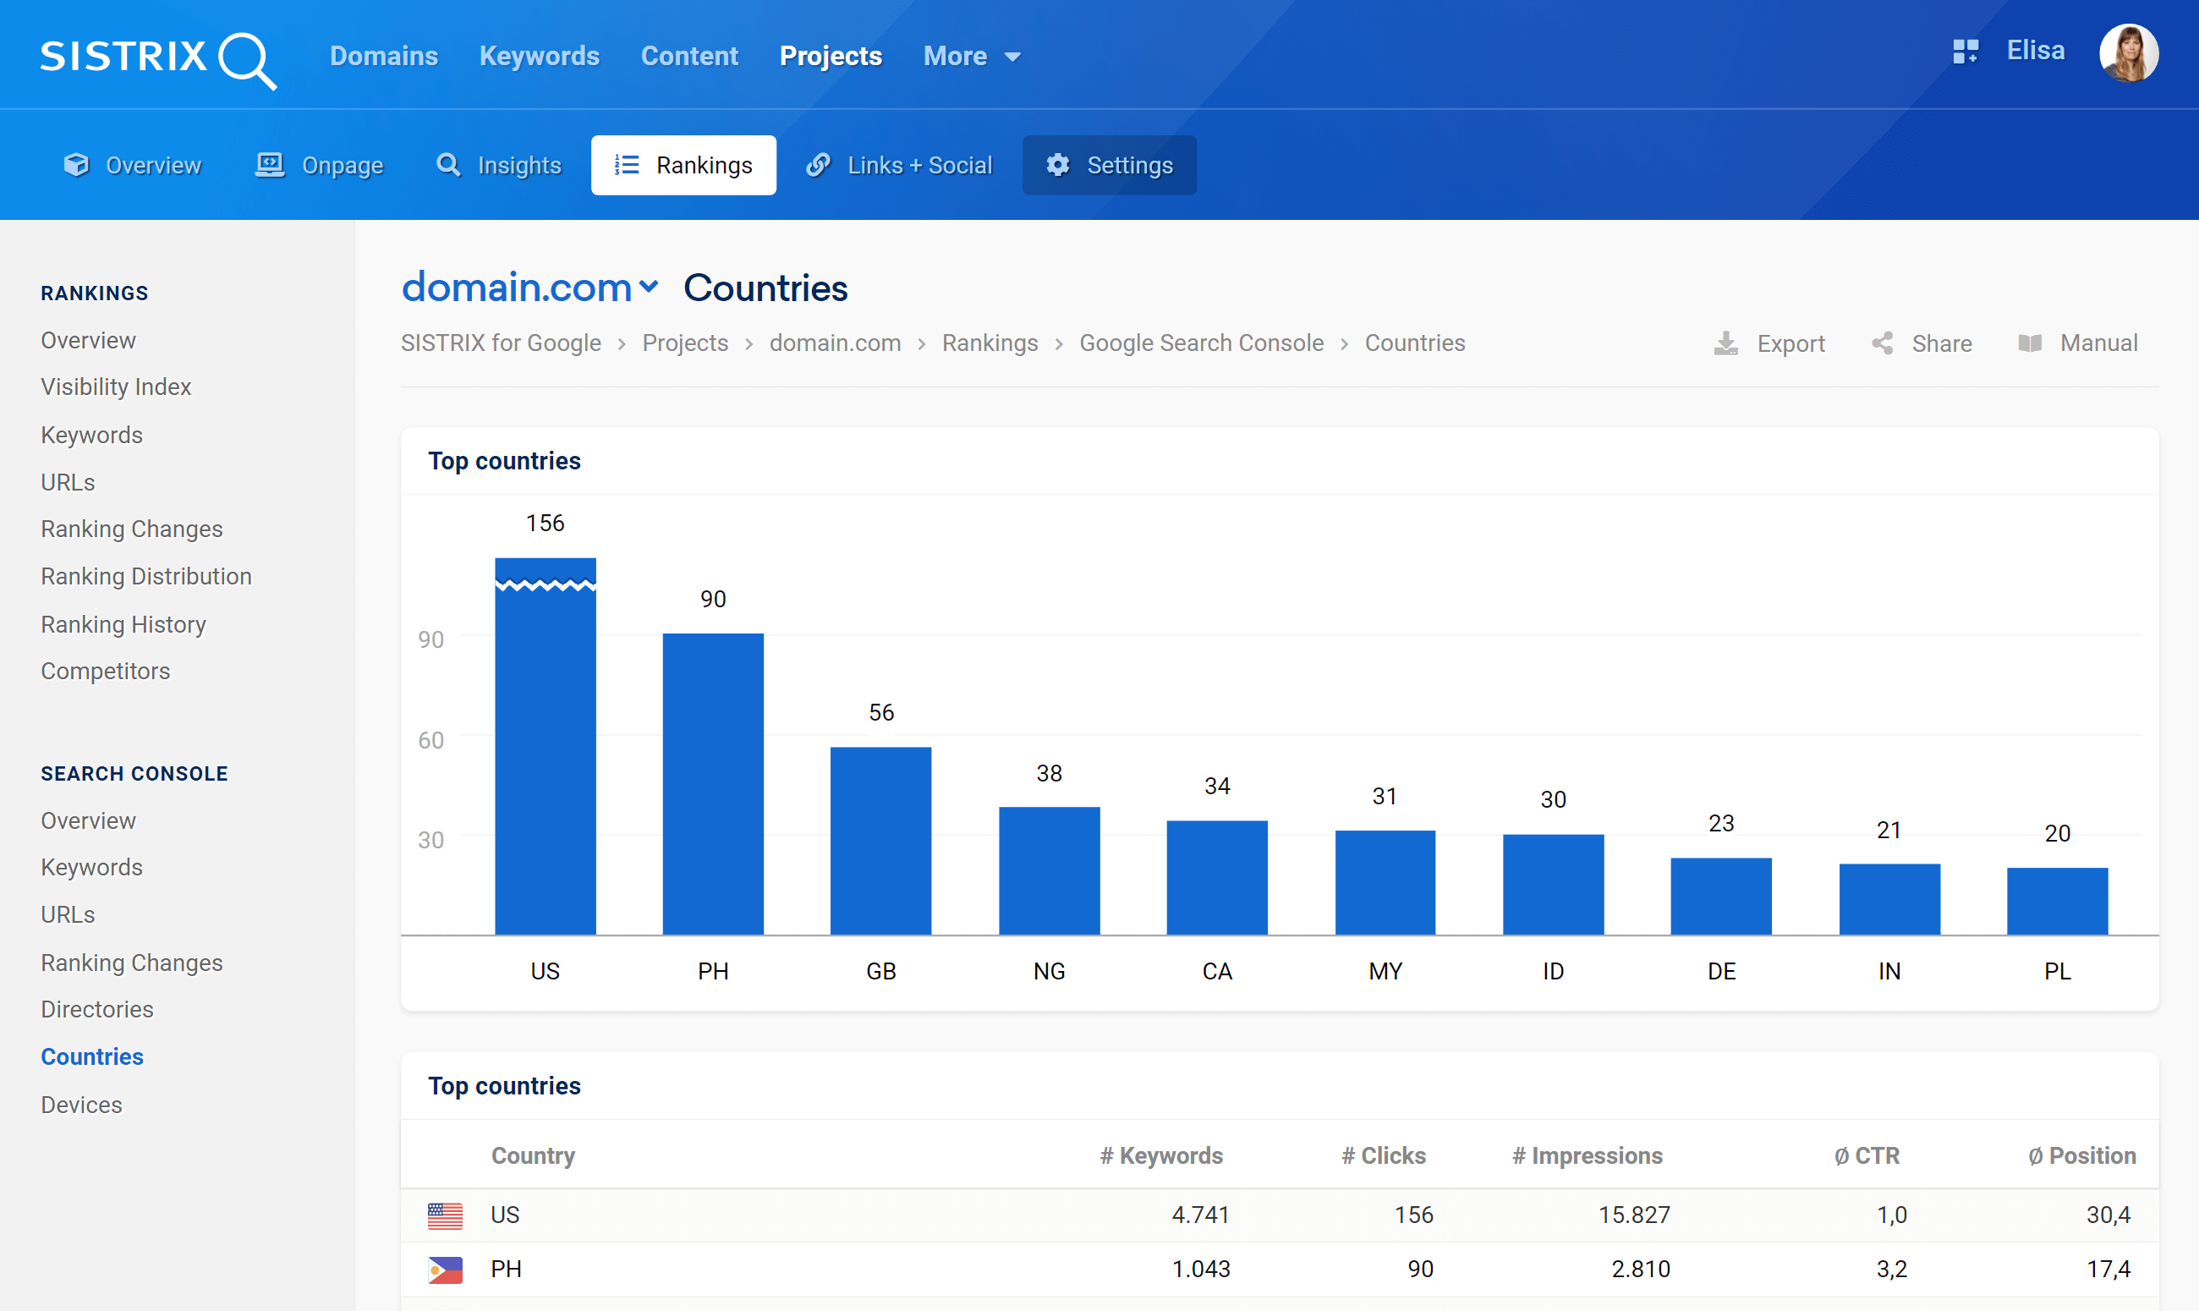Screen dimensions: 2199x1311
Task: Click the Competitors sidebar link
Action: click(x=106, y=671)
